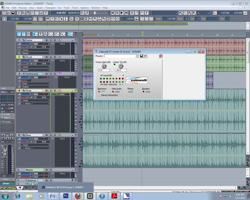Image resolution: width=250 pixels, height=200 pixels.
Task: Mute the Guitar track
Action: [47, 40]
